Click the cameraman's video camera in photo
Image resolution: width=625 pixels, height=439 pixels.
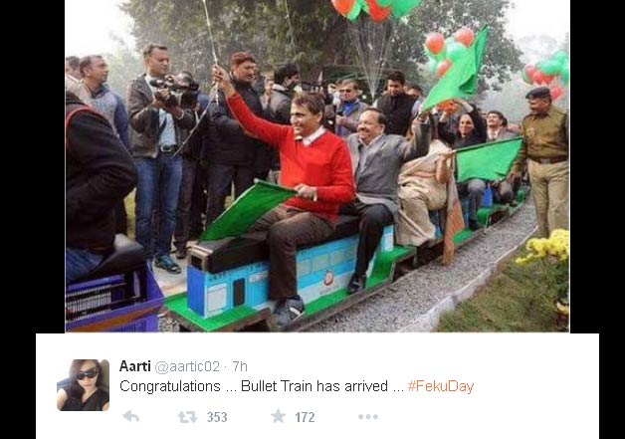(175, 91)
